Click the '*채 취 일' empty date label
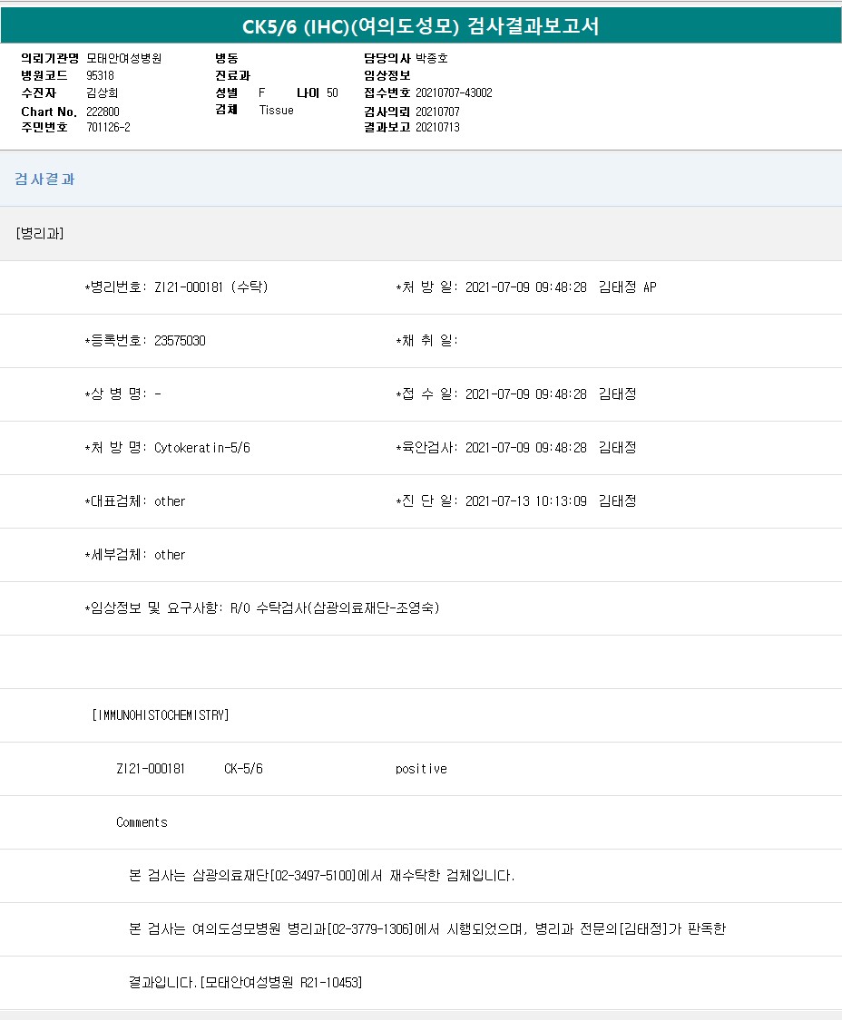 tap(426, 341)
